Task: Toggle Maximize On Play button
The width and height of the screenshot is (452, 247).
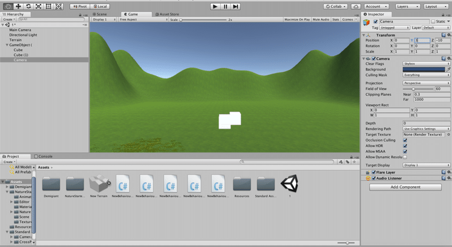Action: (x=297, y=20)
